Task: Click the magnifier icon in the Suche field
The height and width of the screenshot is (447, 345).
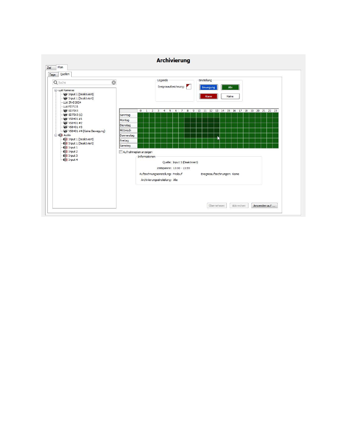Action: pos(56,83)
